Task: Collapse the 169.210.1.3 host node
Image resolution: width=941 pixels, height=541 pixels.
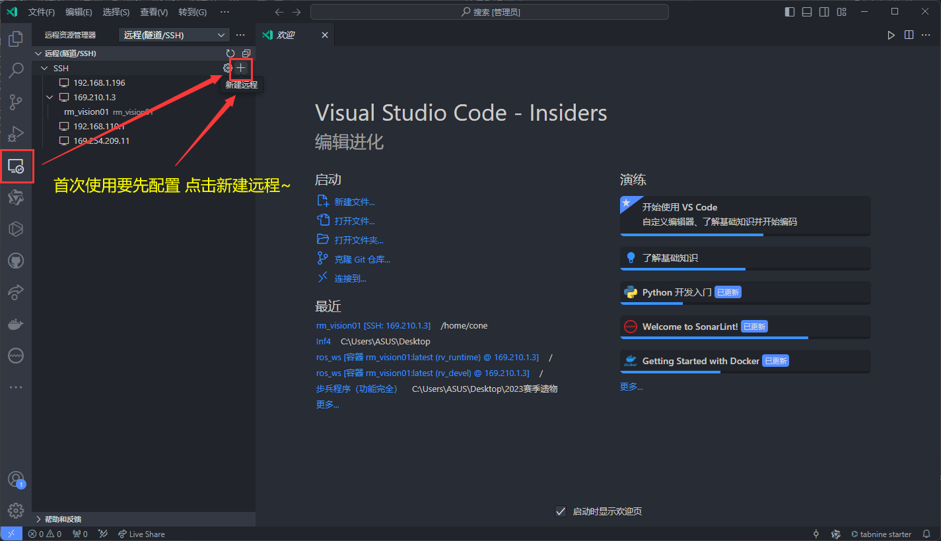Action: (x=50, y=97)
